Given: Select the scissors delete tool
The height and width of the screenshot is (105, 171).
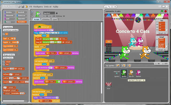Looking at the screenshot, I should pyautogui.click(x=109, y=7).
